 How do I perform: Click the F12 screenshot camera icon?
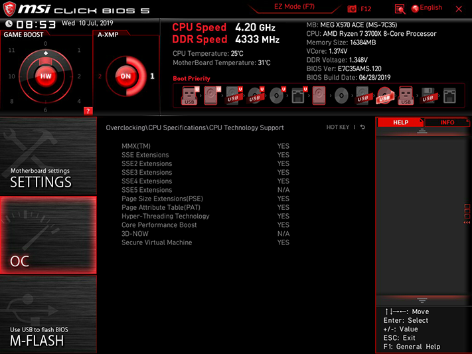tap(352, 9)
